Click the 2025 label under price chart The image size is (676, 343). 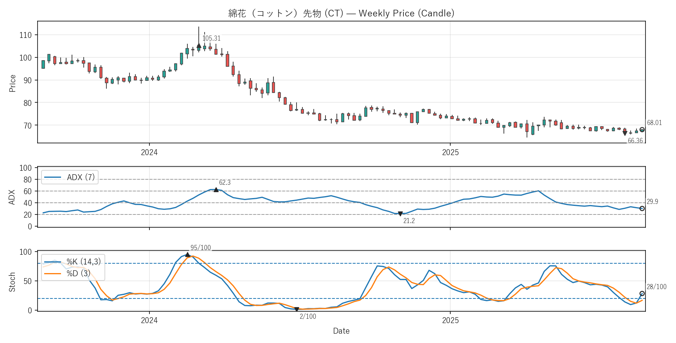[x=450, y=152]
